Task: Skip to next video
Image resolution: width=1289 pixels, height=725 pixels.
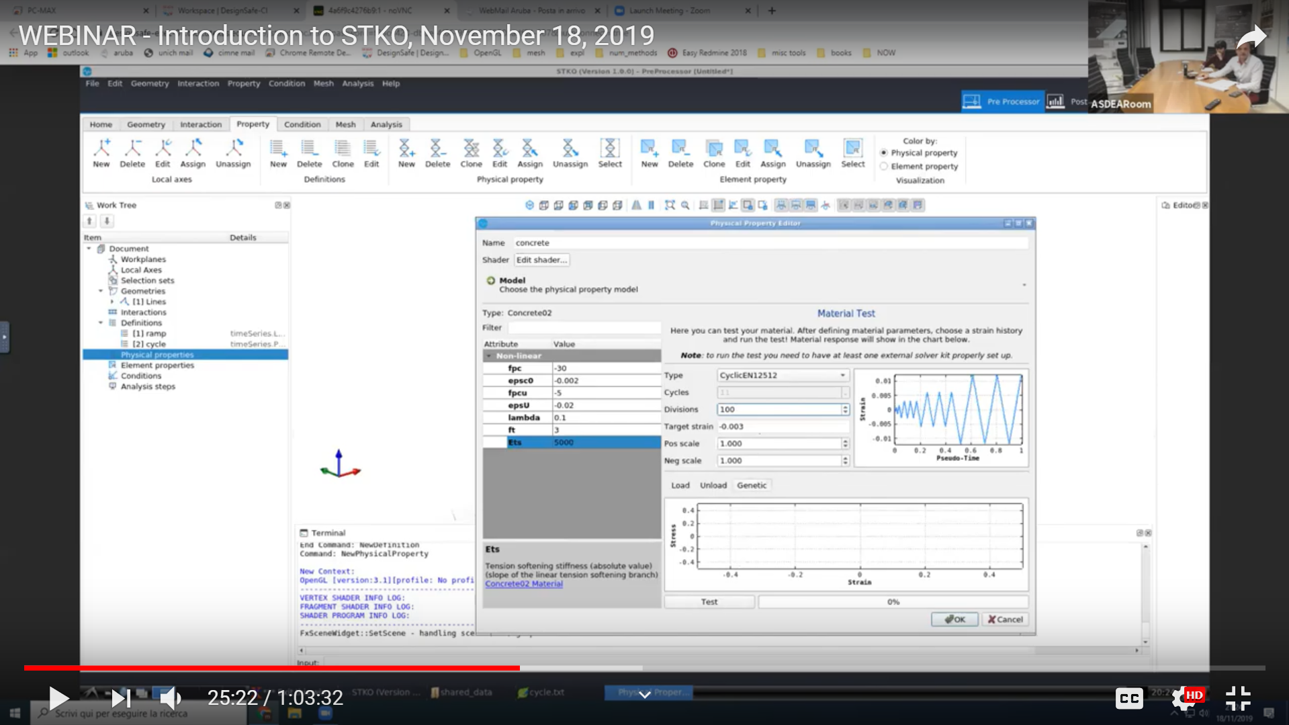Action: pyautogui.click(x=120, y=698)
